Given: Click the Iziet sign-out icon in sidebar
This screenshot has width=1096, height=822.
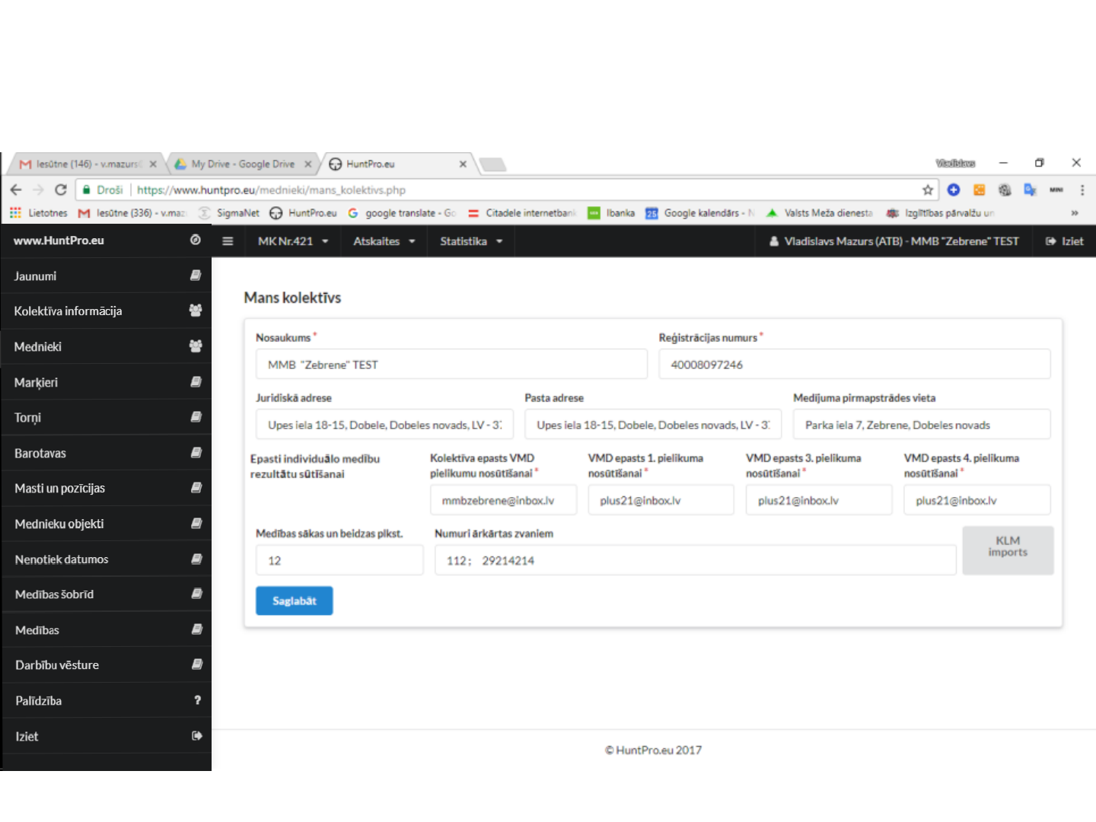Looking at the screenshot, I should (x=197, y=736).
